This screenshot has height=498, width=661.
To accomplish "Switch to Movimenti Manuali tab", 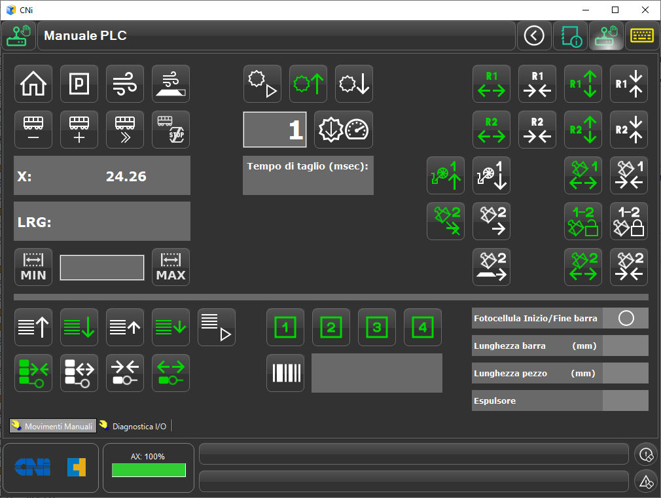I will click(x=53, y=426).
